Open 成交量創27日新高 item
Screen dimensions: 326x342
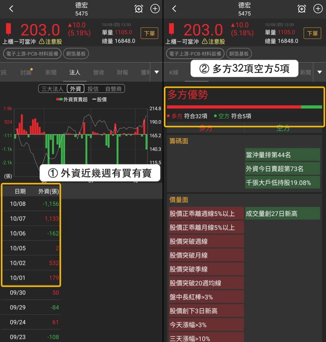click(283, 214)
